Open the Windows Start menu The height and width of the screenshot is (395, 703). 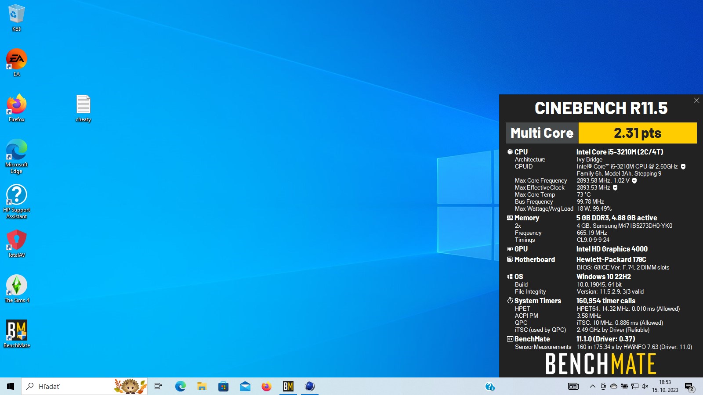pyautogui.click(x=11, y=386)
